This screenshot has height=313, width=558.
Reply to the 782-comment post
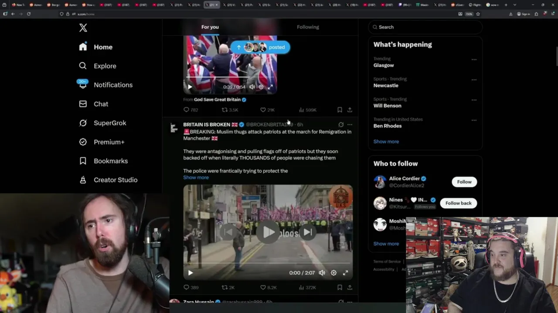tap(191, 110)
